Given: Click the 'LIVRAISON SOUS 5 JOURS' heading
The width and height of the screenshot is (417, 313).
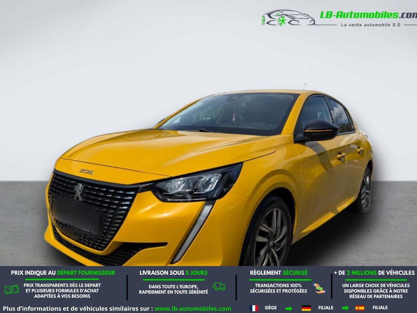Looking at the screenshot, I should 173,273.
